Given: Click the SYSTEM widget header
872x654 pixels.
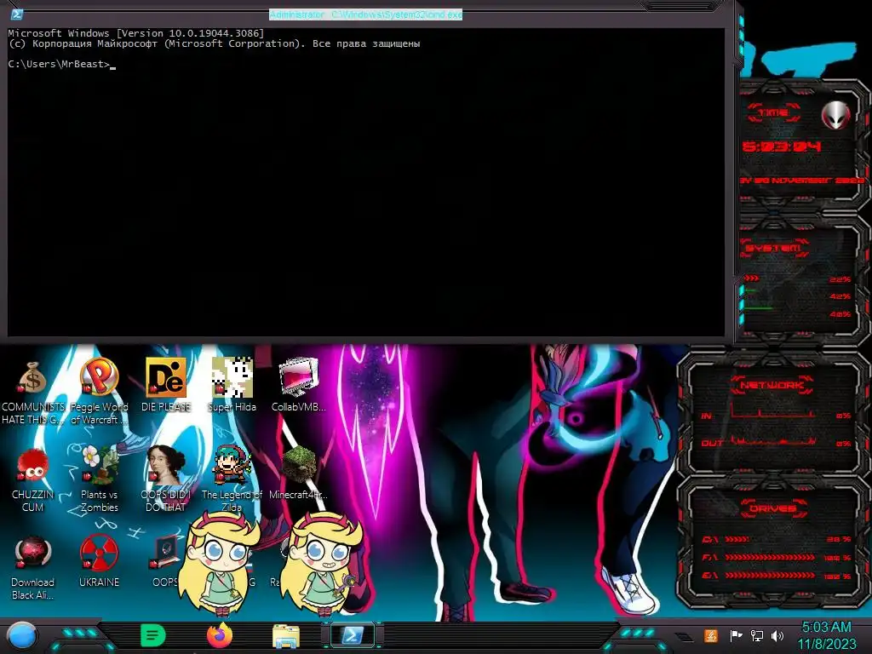Looking at the screenshot, I should [773, 248].
